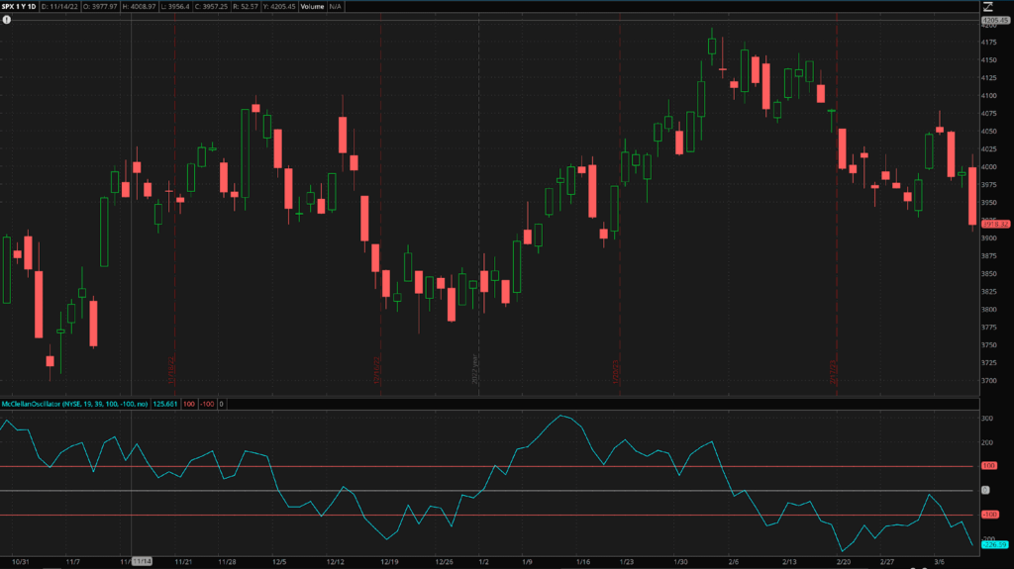Click the 4000 price axis label
Screen dimensions: 1014x569
pos(989,167)
